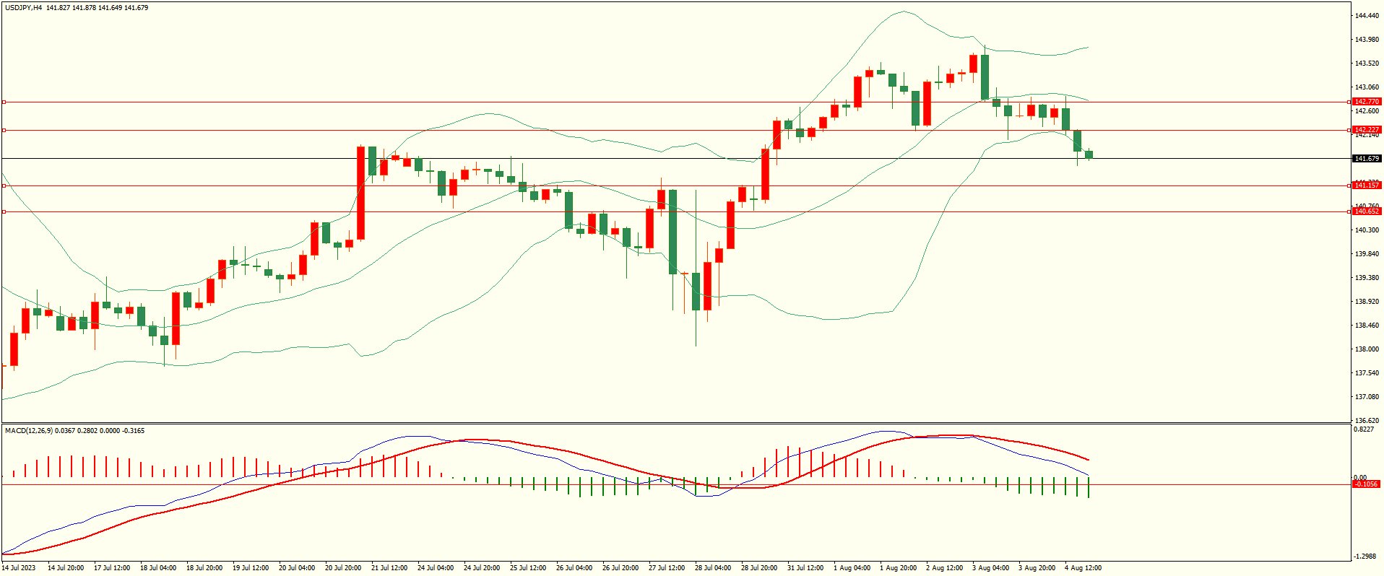Click the 140.300 price axis label
The height and width of the screenshot is (576, 1384).
pyautogui.click(x=1367, y=230)
